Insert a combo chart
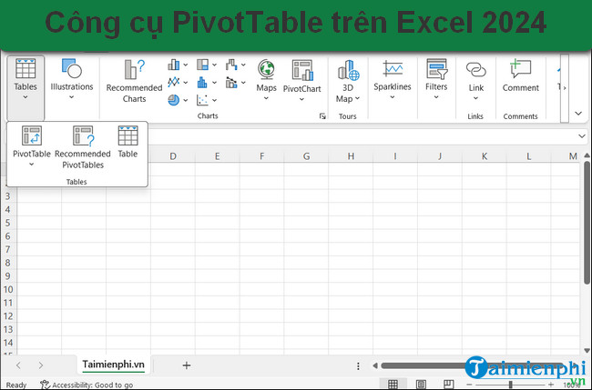The width and height of the screenshot is (592, 390). pyautogui.click(x=231, y=82)
